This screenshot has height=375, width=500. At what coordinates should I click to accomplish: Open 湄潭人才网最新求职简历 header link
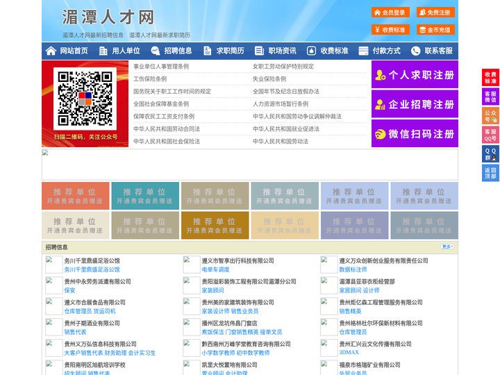160,35
